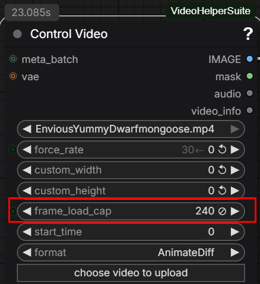Click choose video to upload button

point(131,273)
